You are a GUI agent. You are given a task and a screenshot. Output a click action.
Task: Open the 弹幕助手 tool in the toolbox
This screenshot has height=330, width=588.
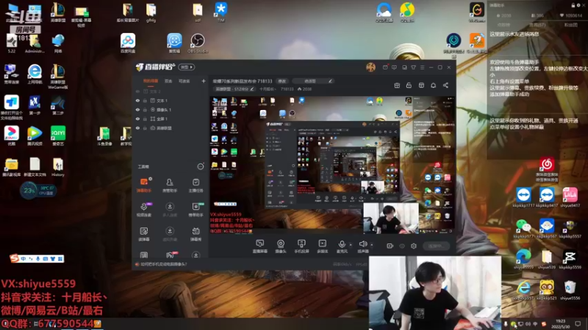[144, 185]
